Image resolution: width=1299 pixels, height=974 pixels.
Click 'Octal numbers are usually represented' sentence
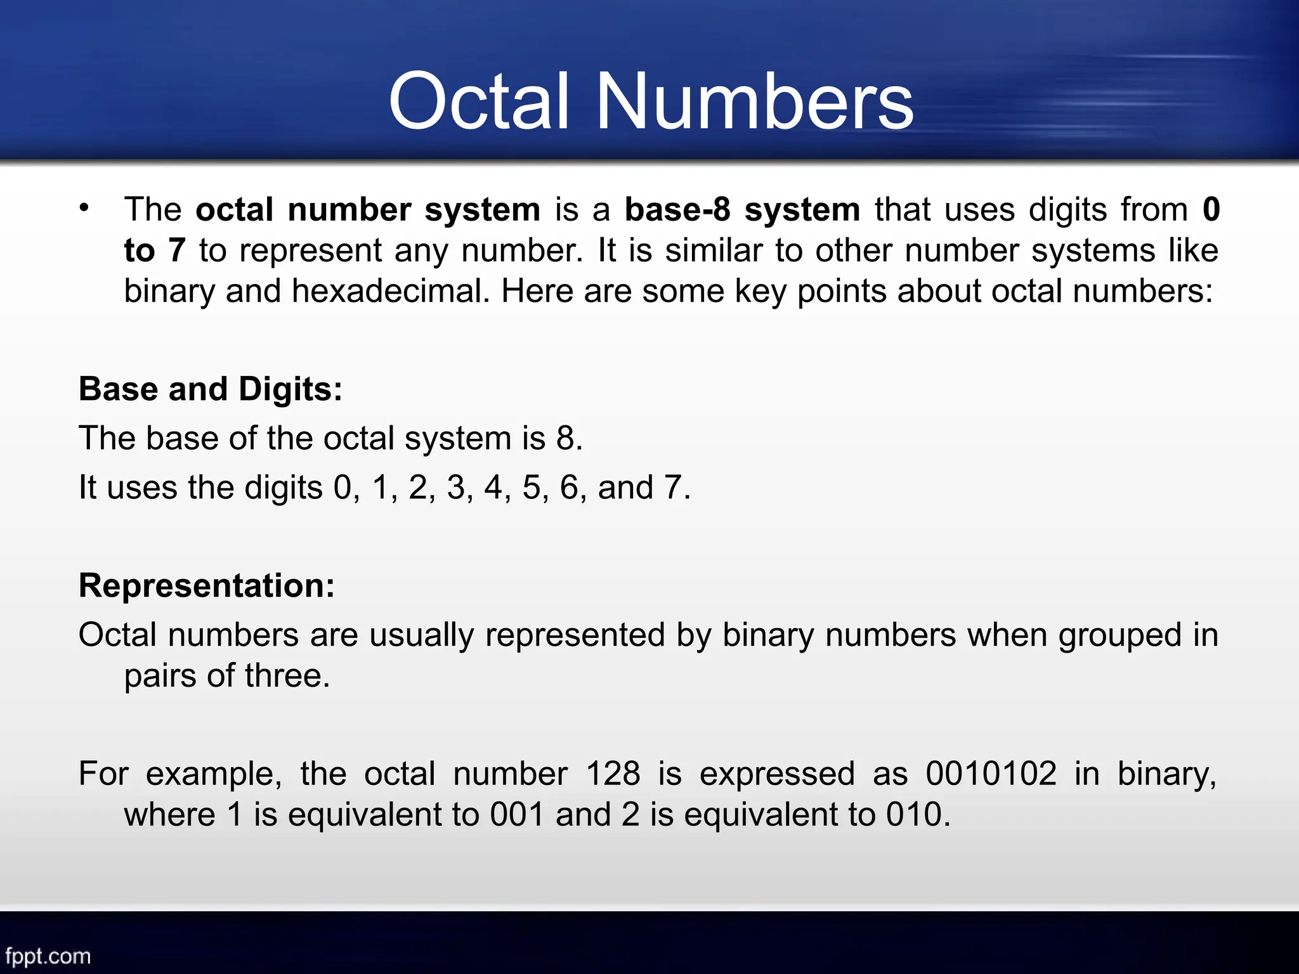pos(371,635)
